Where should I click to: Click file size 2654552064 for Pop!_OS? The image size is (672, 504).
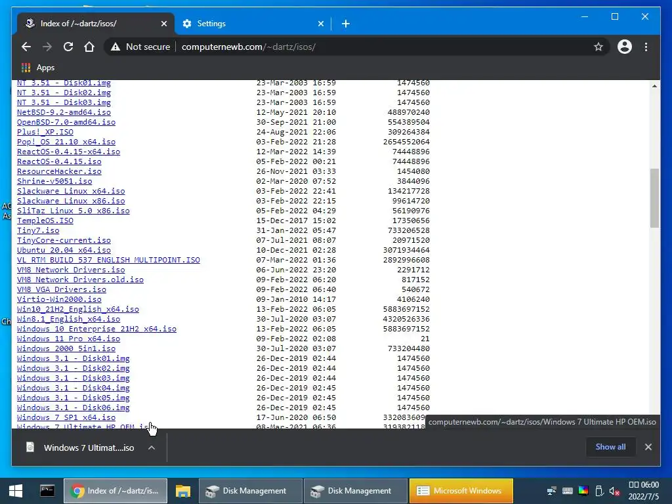[406, 142]
